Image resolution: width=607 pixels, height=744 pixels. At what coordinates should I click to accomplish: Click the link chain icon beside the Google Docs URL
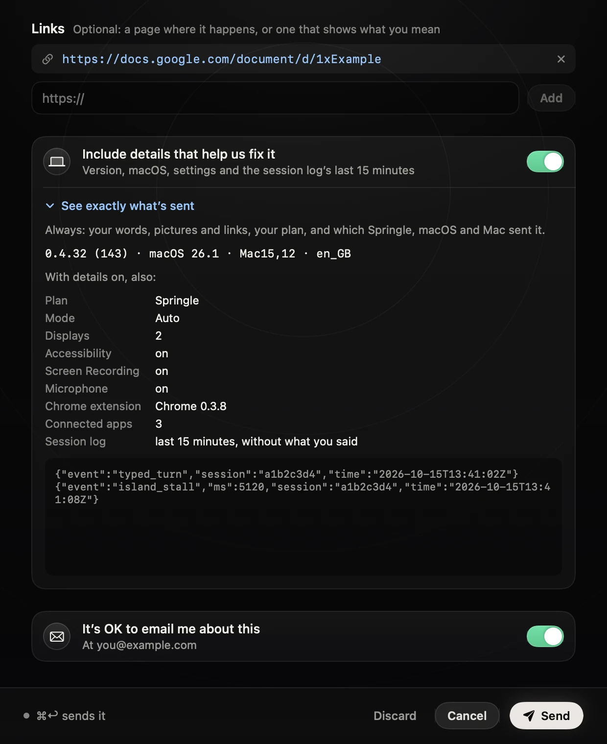(x=47, y=59)
